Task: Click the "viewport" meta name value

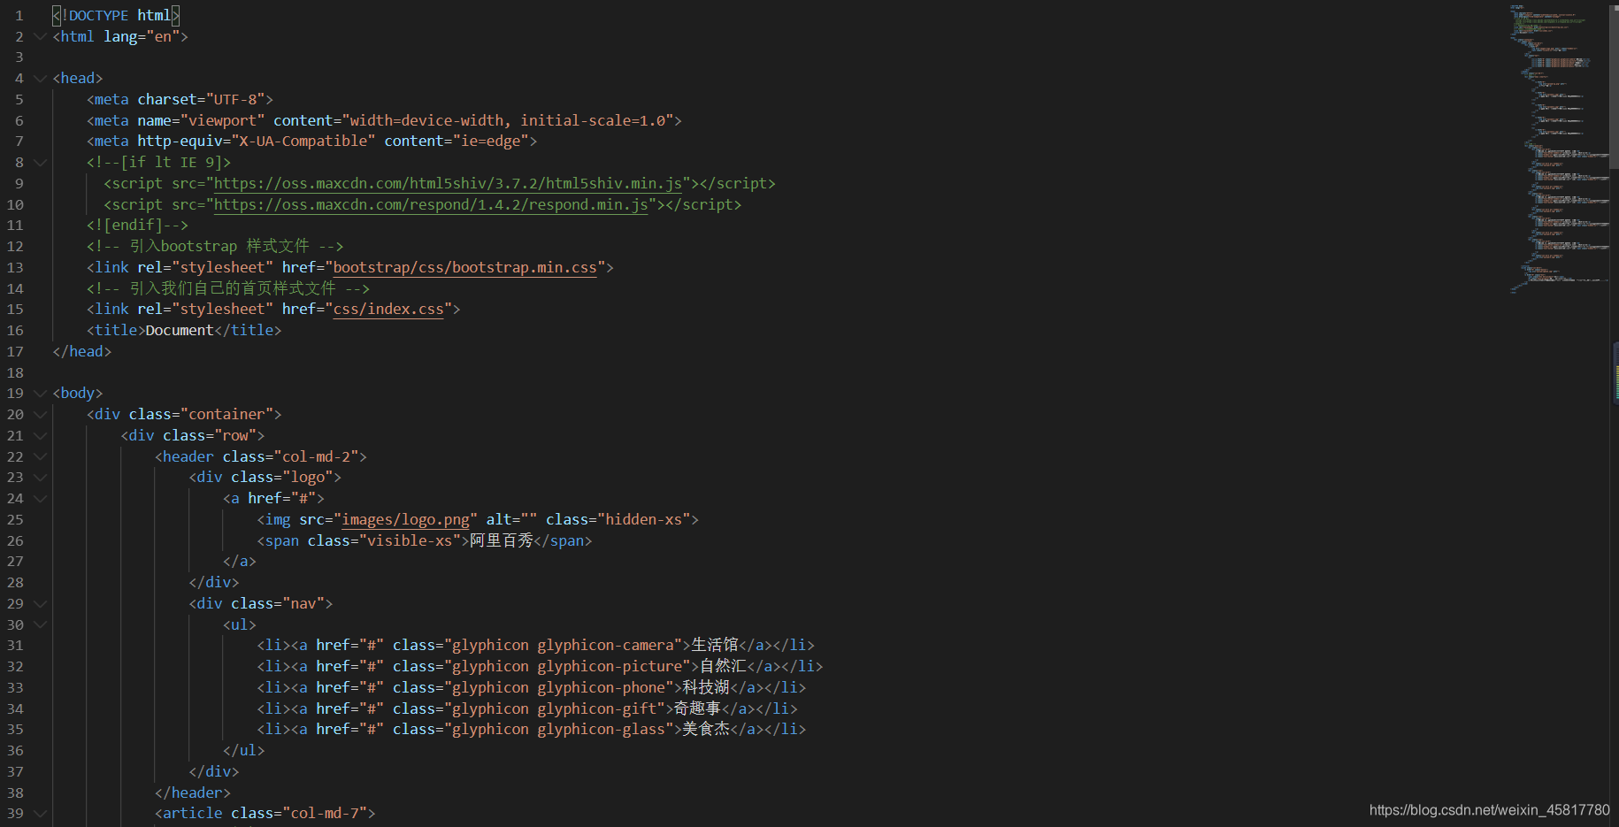Action: (222, 120)
